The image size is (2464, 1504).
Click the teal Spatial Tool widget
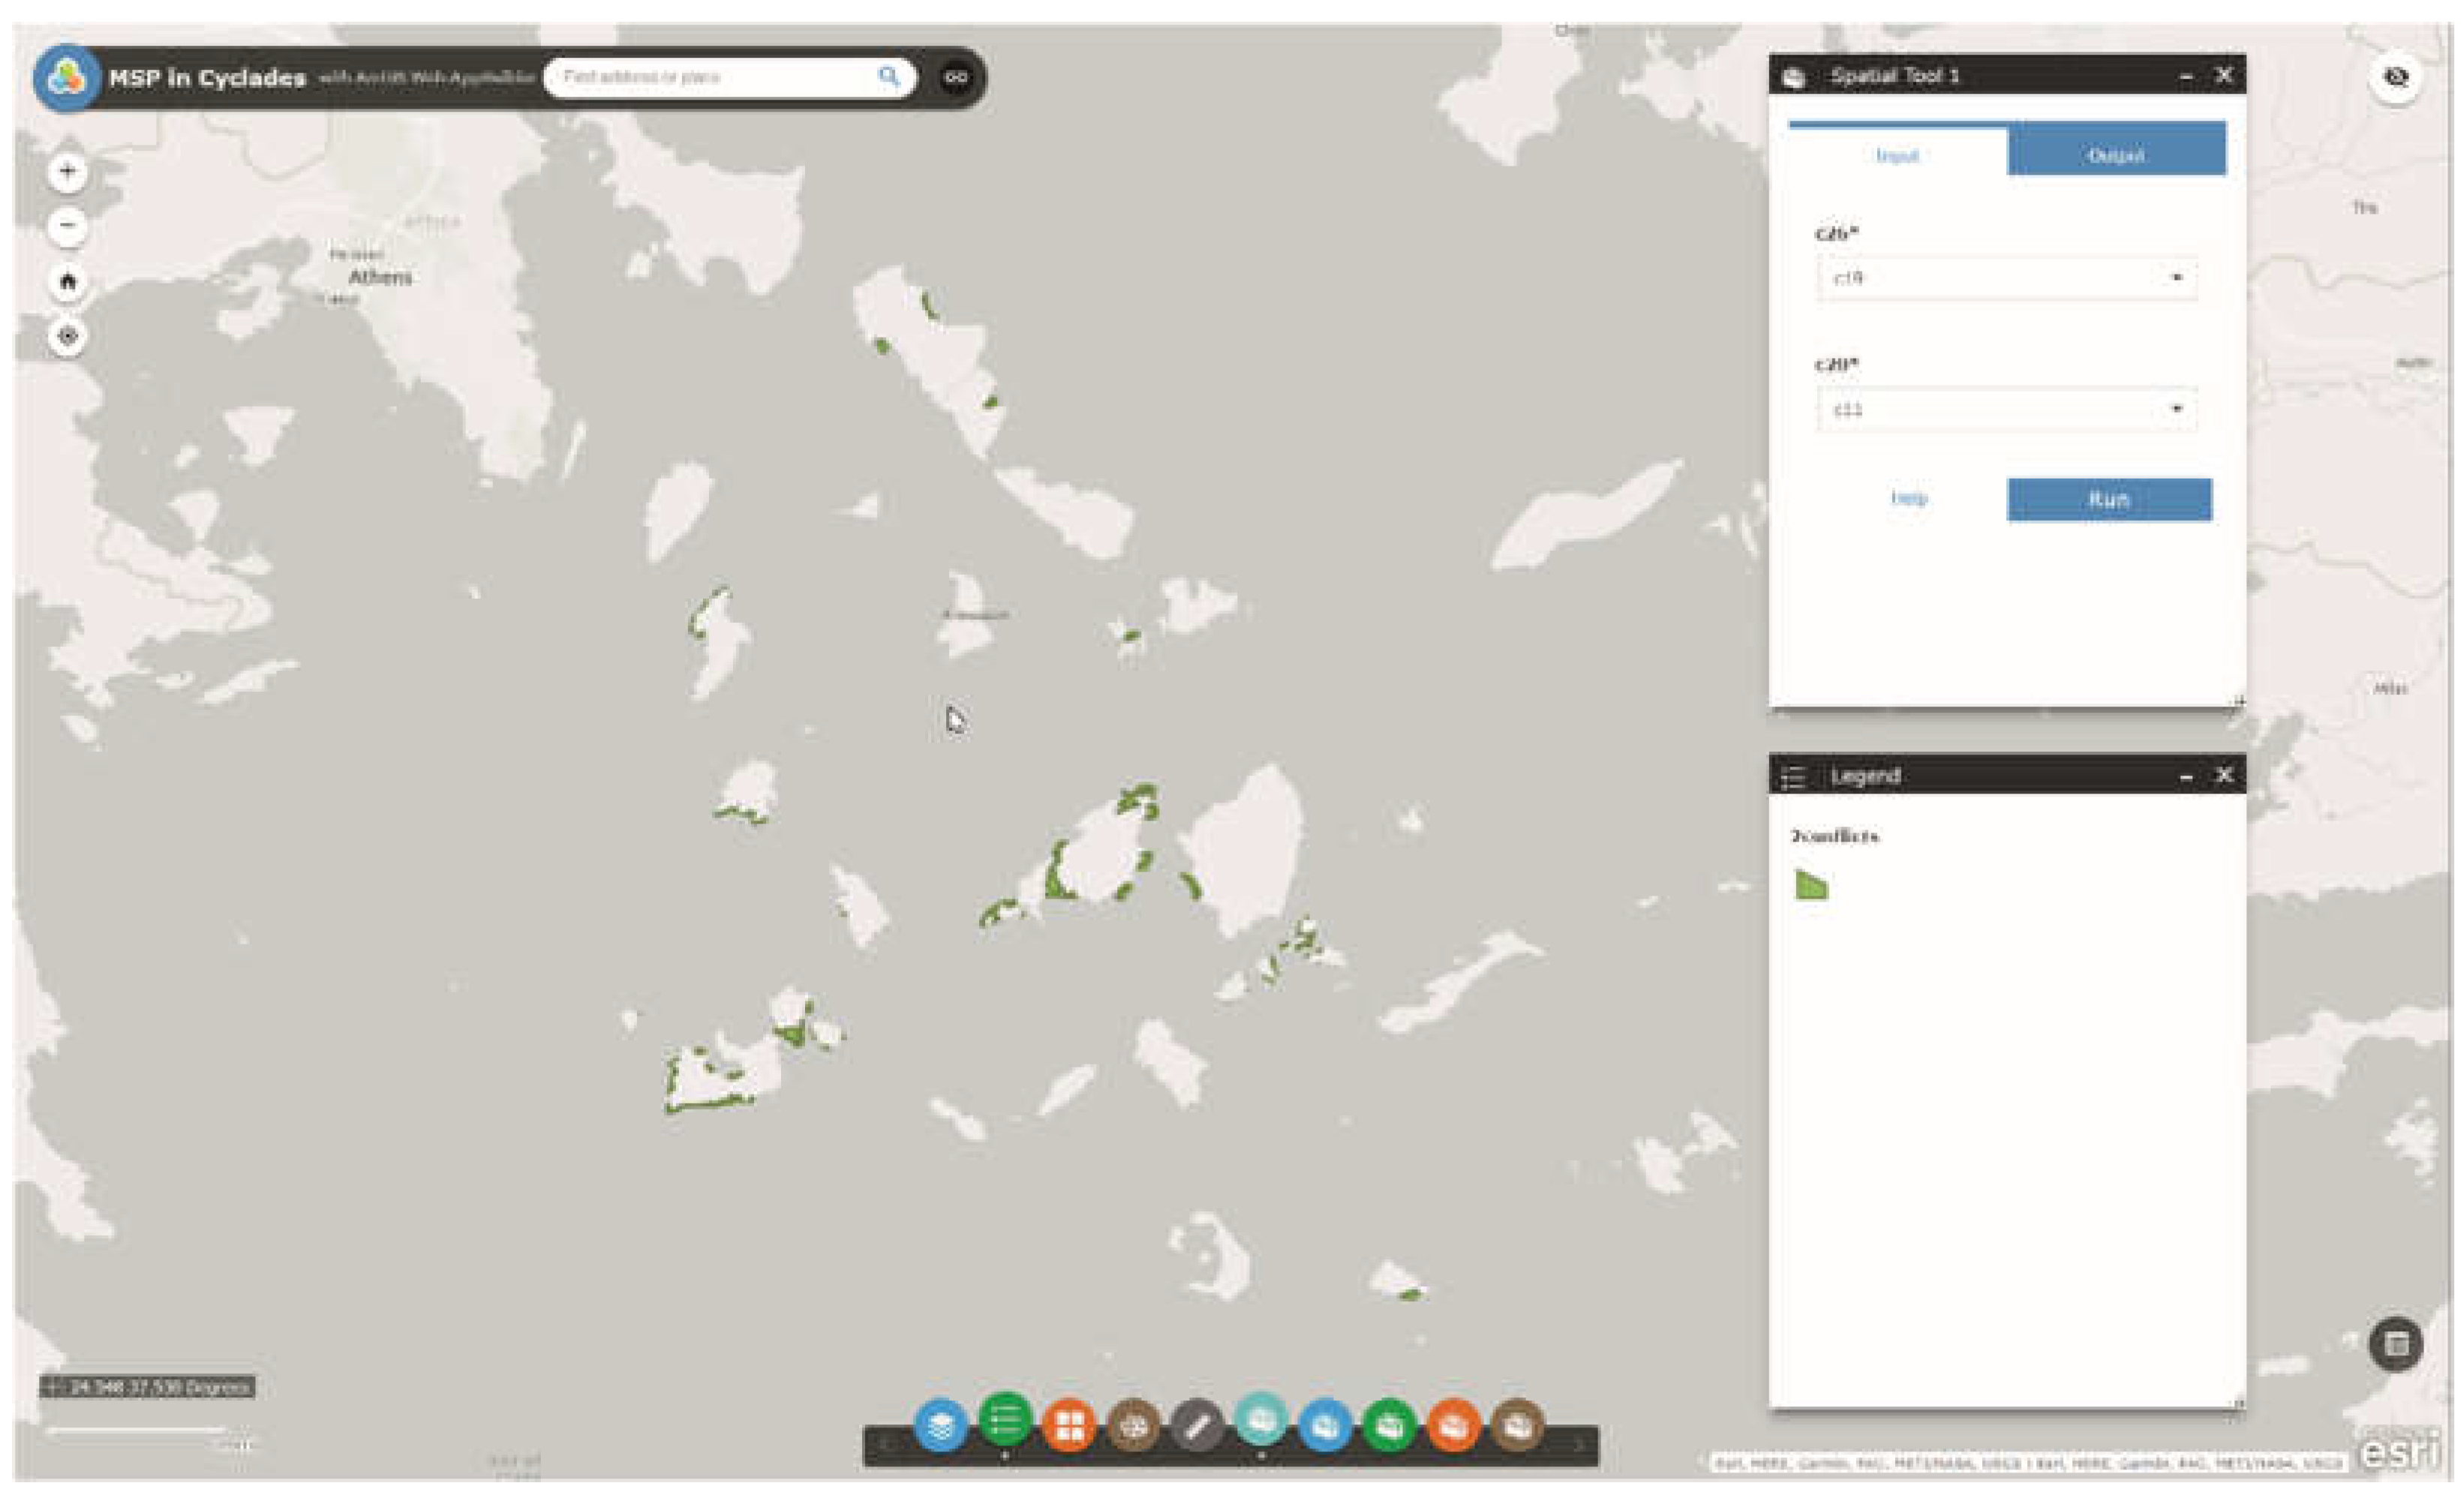click(x=1261, y=1420)
